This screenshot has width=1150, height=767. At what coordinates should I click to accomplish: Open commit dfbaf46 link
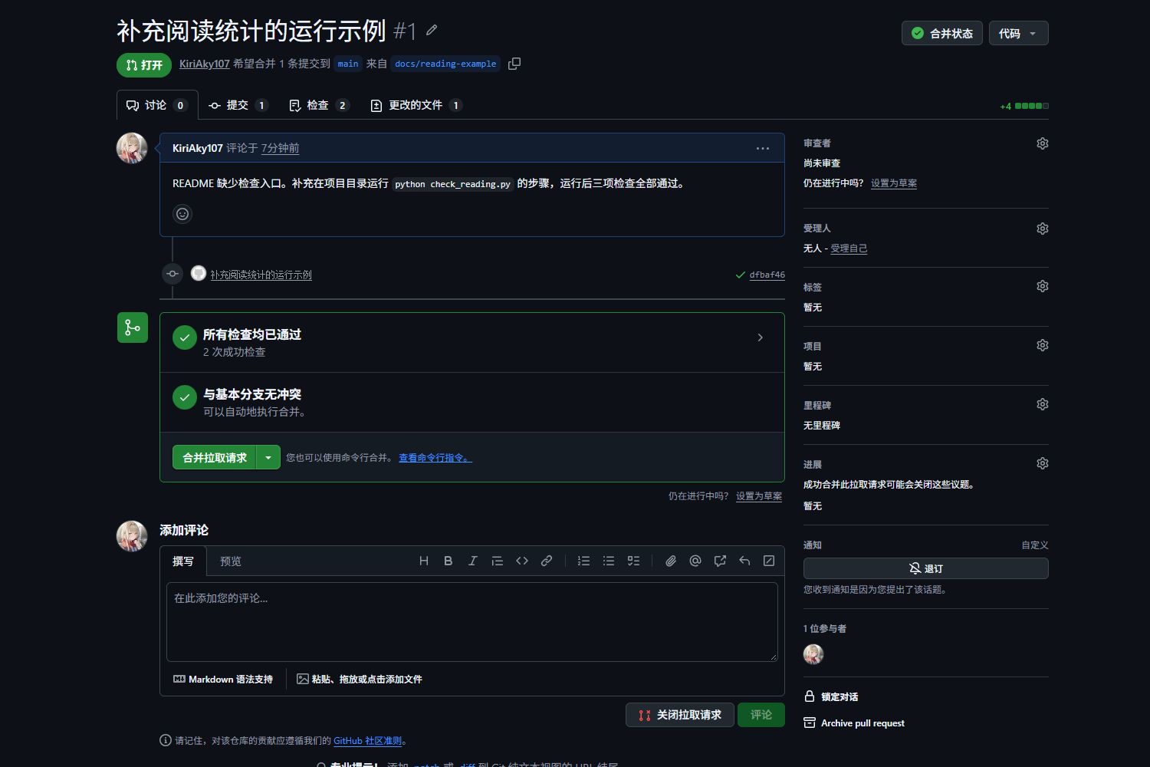(767, 275)
